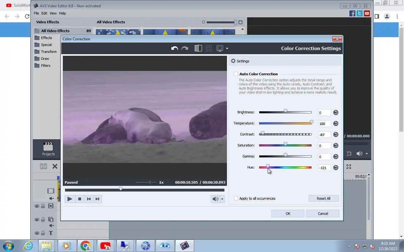Redo the color correction change
404x252 pixels.
click(185, 48)
